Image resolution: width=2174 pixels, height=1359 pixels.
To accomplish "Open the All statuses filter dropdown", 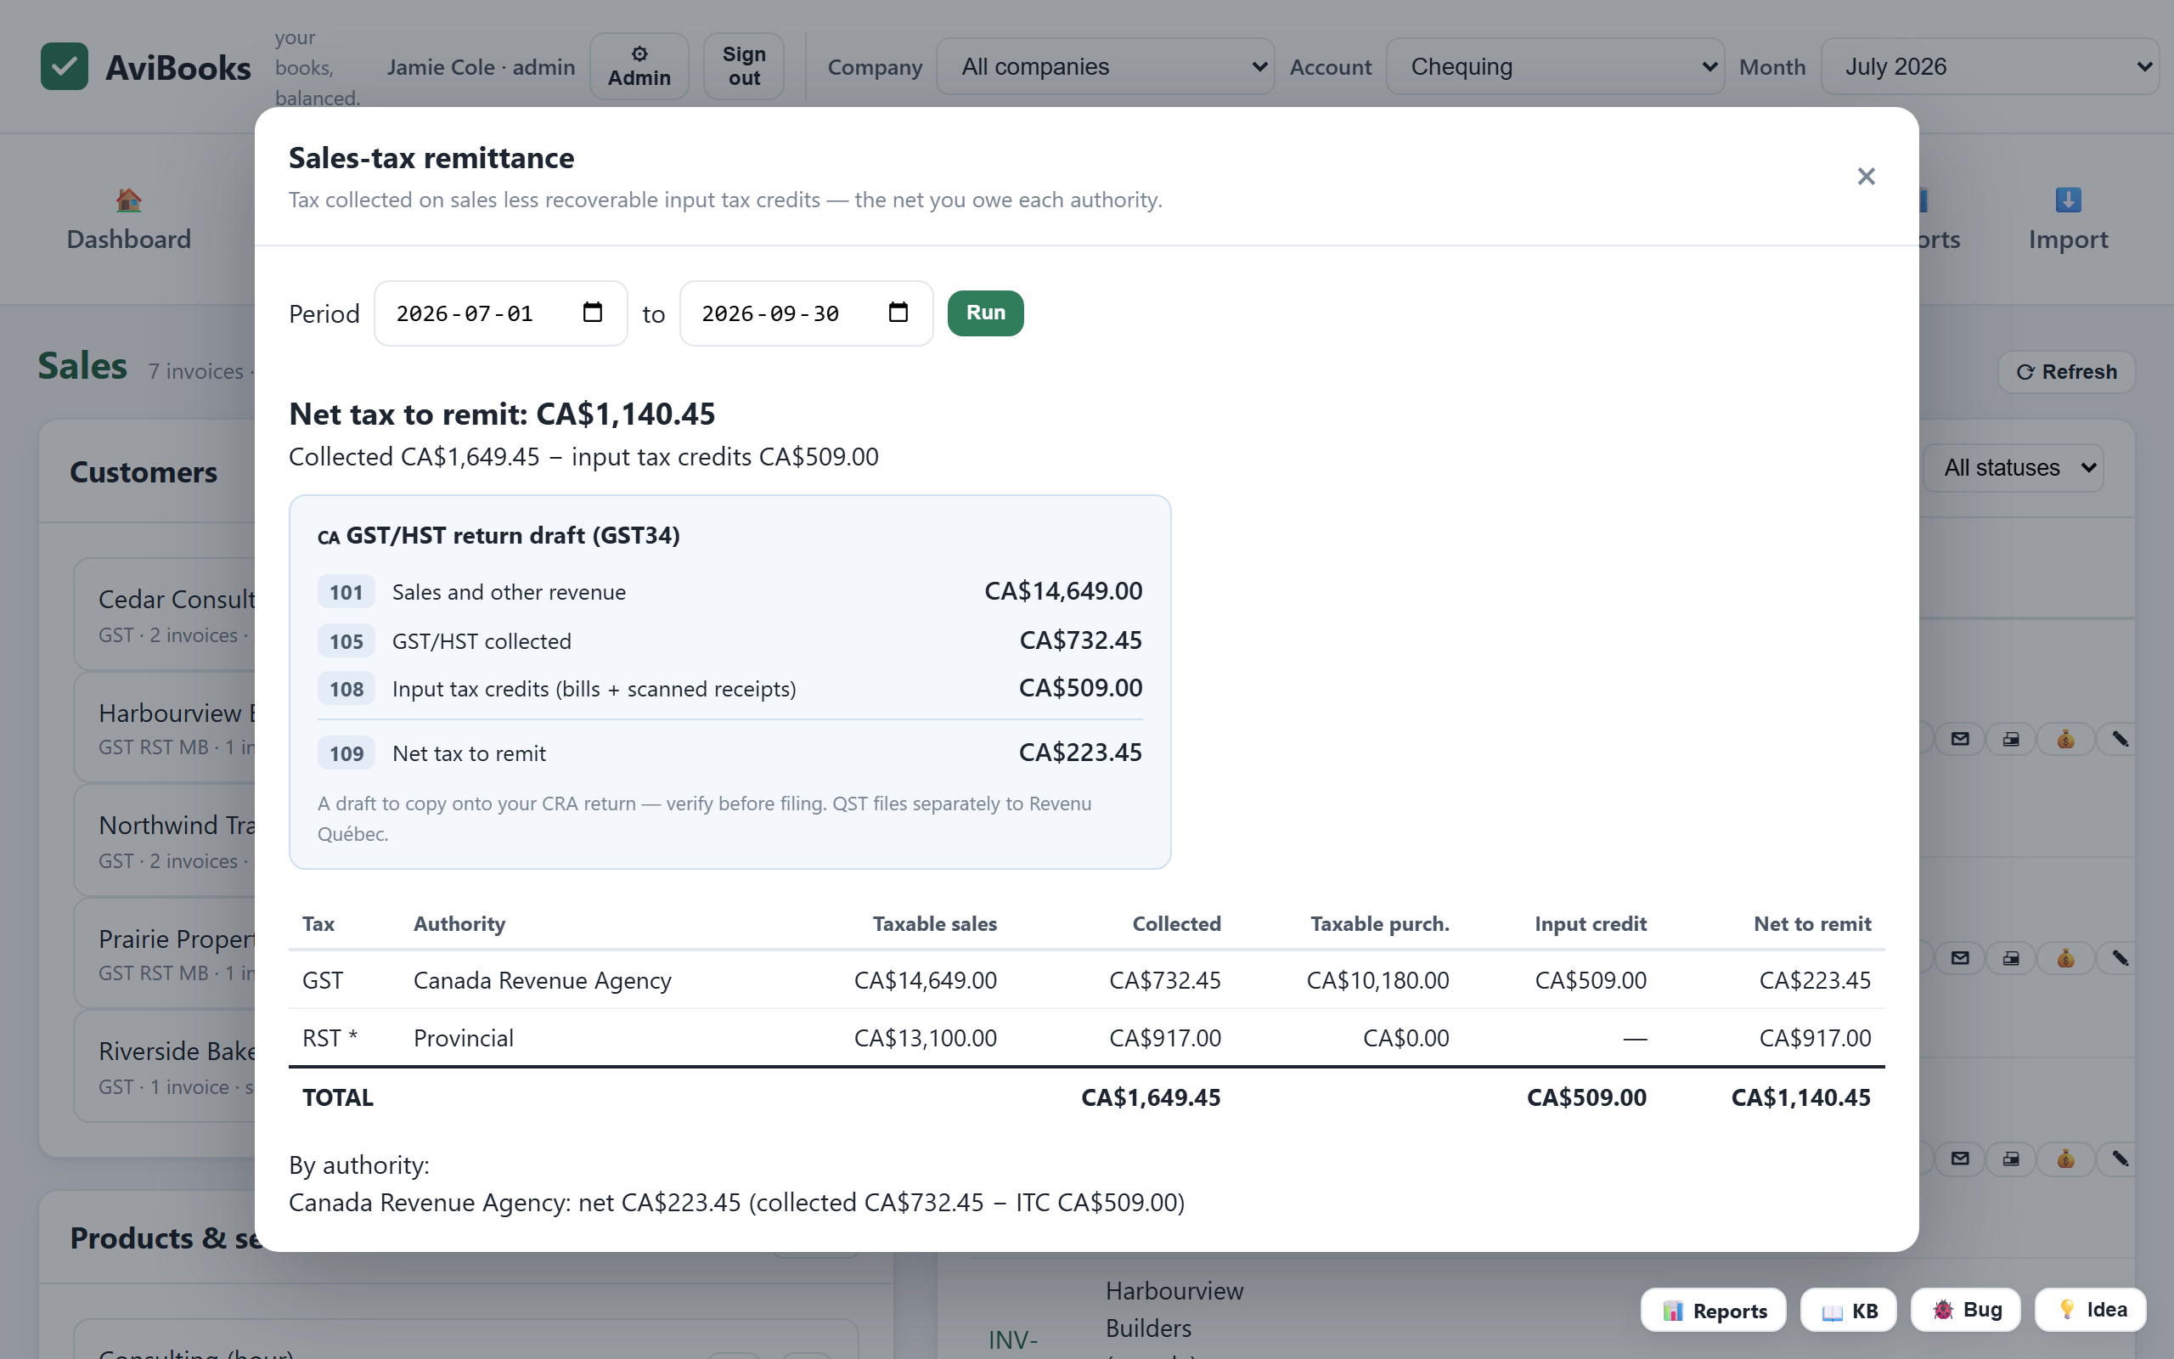I will click(x=2013, y=467).
